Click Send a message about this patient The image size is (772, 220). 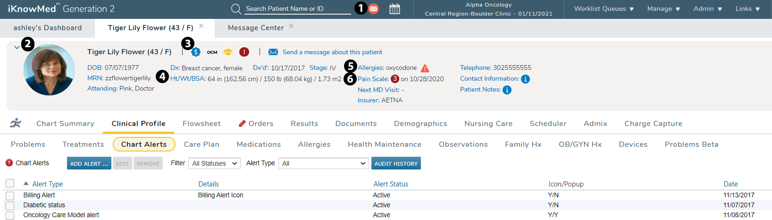pos(332,52)
